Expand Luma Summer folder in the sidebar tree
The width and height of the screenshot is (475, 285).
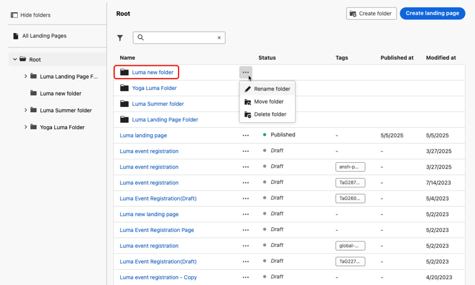pyautogui.click(x=26, y=110)
